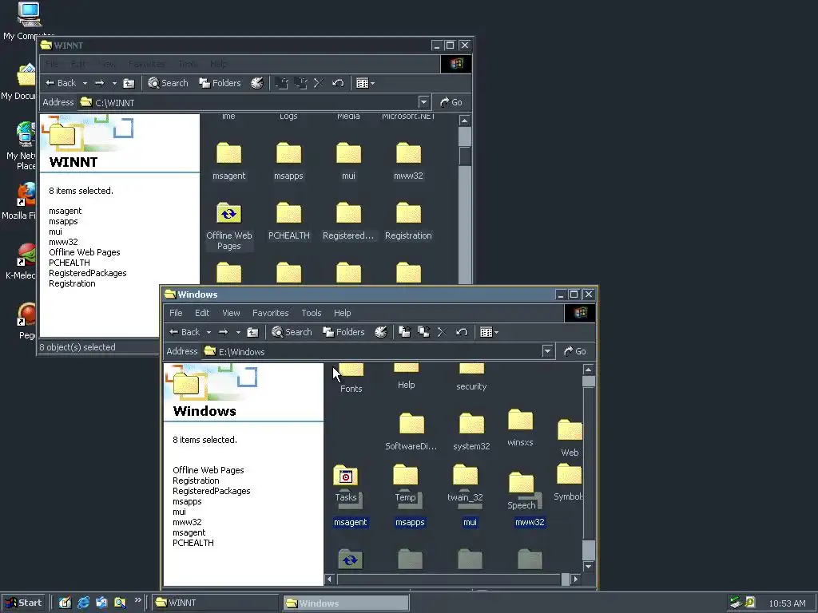Click Move To icon in Windows window toolbar
The width and height of the screenshot is (818, 613).
click(404, 332)
